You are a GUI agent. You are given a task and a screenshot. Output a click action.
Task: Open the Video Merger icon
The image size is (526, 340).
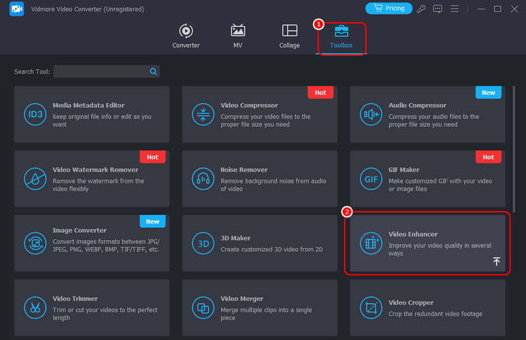202,307
